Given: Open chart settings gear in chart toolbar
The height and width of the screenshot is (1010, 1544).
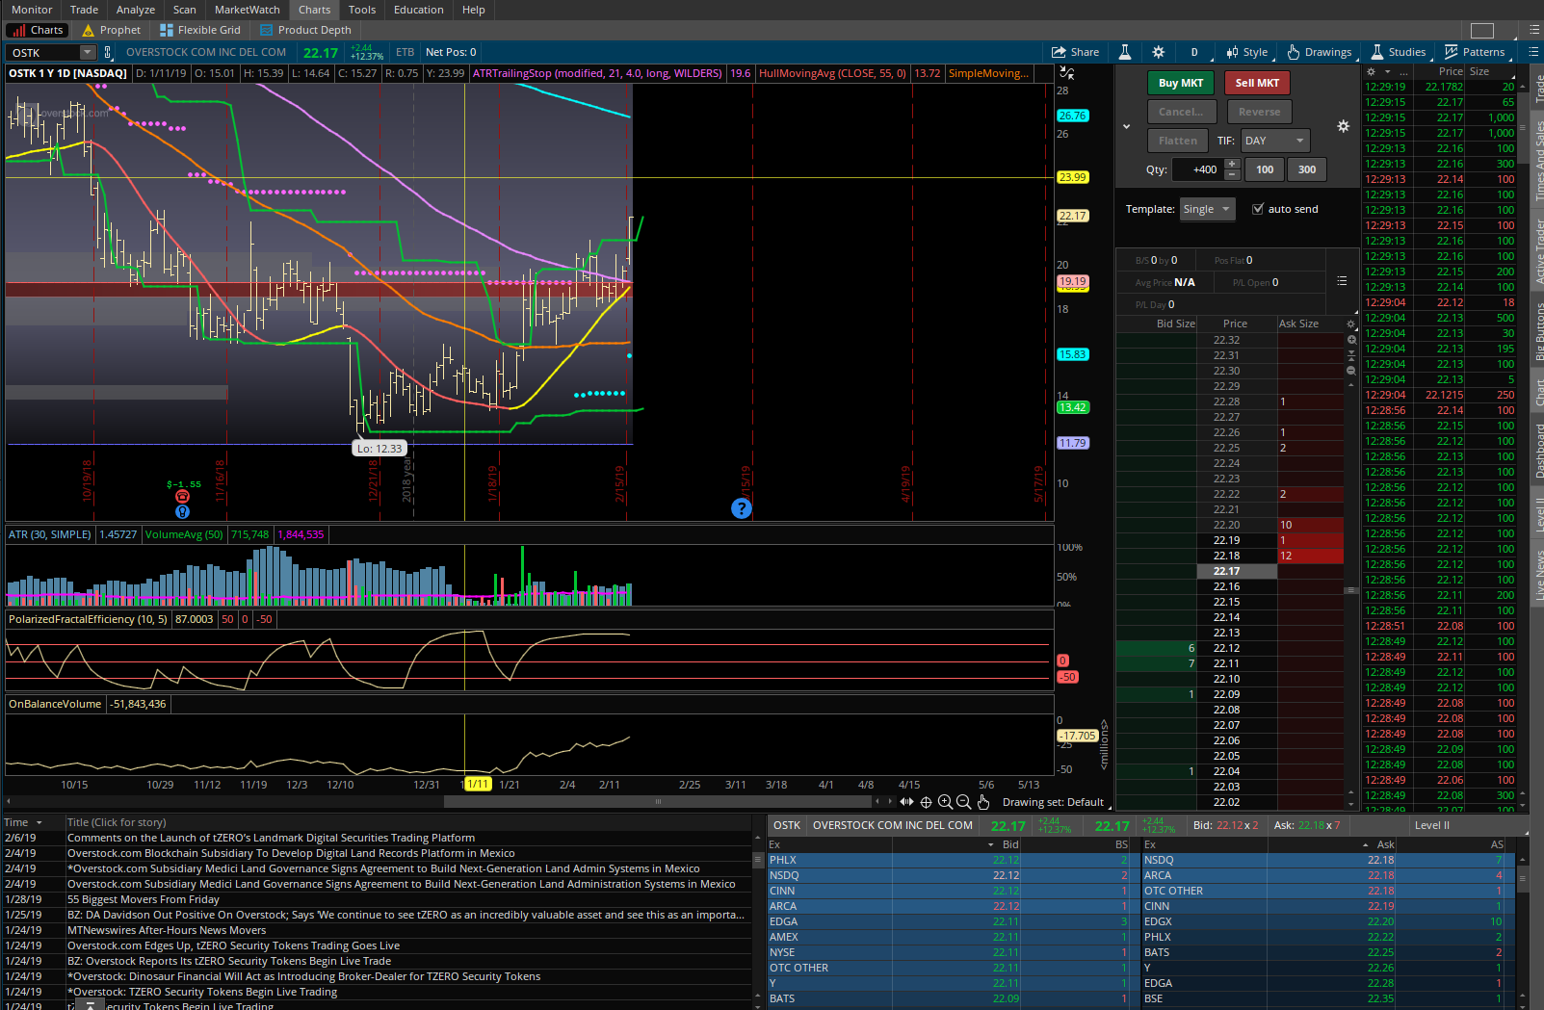Looking at the screenshot, I should coord(1158,52).
